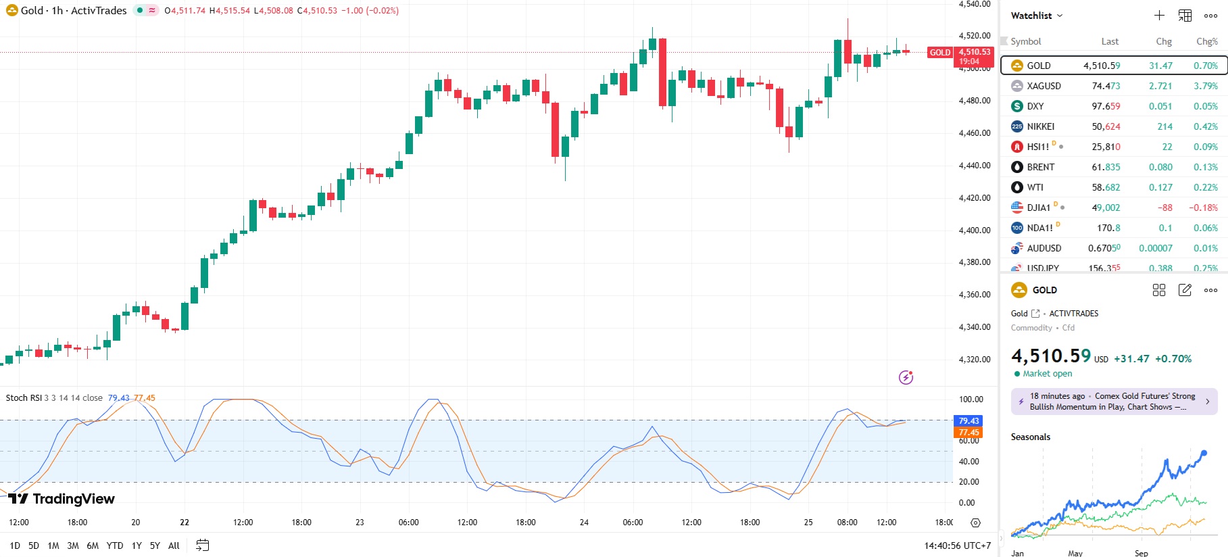This screenshot has width=1228, height=557.
Task: Open the GOLD details three-dot menu
Action: [x=1210, y=290]
